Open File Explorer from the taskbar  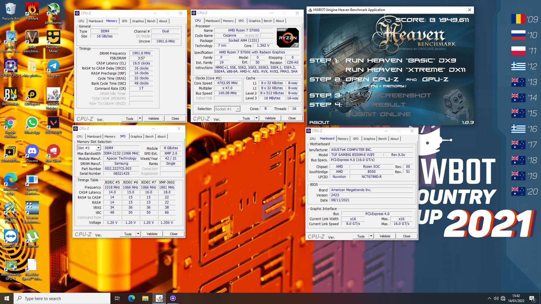point(145,298)
